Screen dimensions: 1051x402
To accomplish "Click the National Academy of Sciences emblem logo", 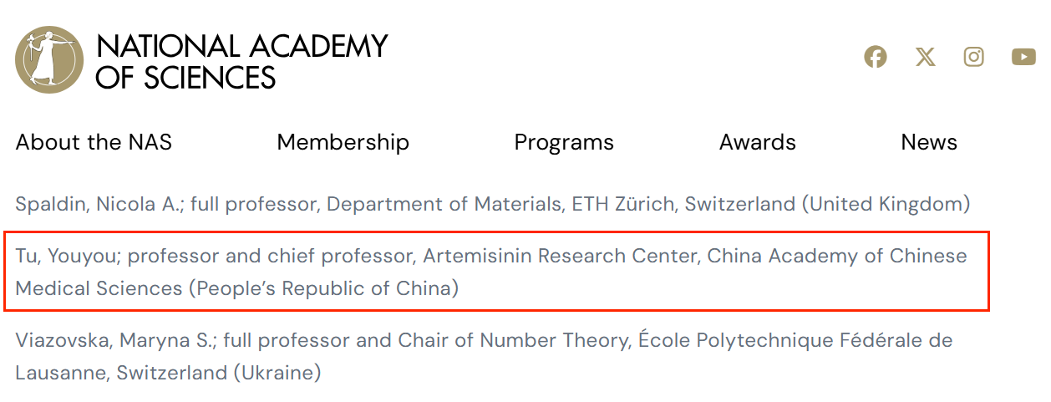I will pyautogui.click(x=49, y=59).
